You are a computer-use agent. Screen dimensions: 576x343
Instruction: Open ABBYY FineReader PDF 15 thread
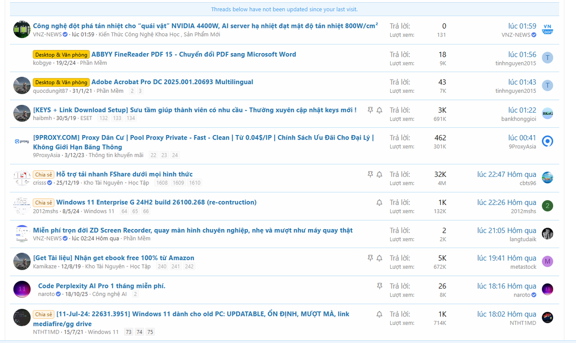point(193,54)
